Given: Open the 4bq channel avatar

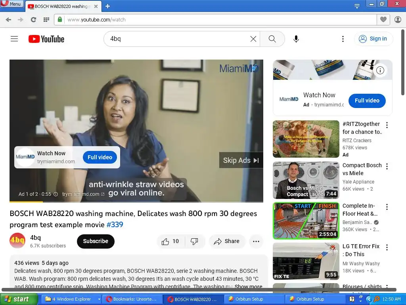Looking at the screenshot, I should tap(17, 241).
